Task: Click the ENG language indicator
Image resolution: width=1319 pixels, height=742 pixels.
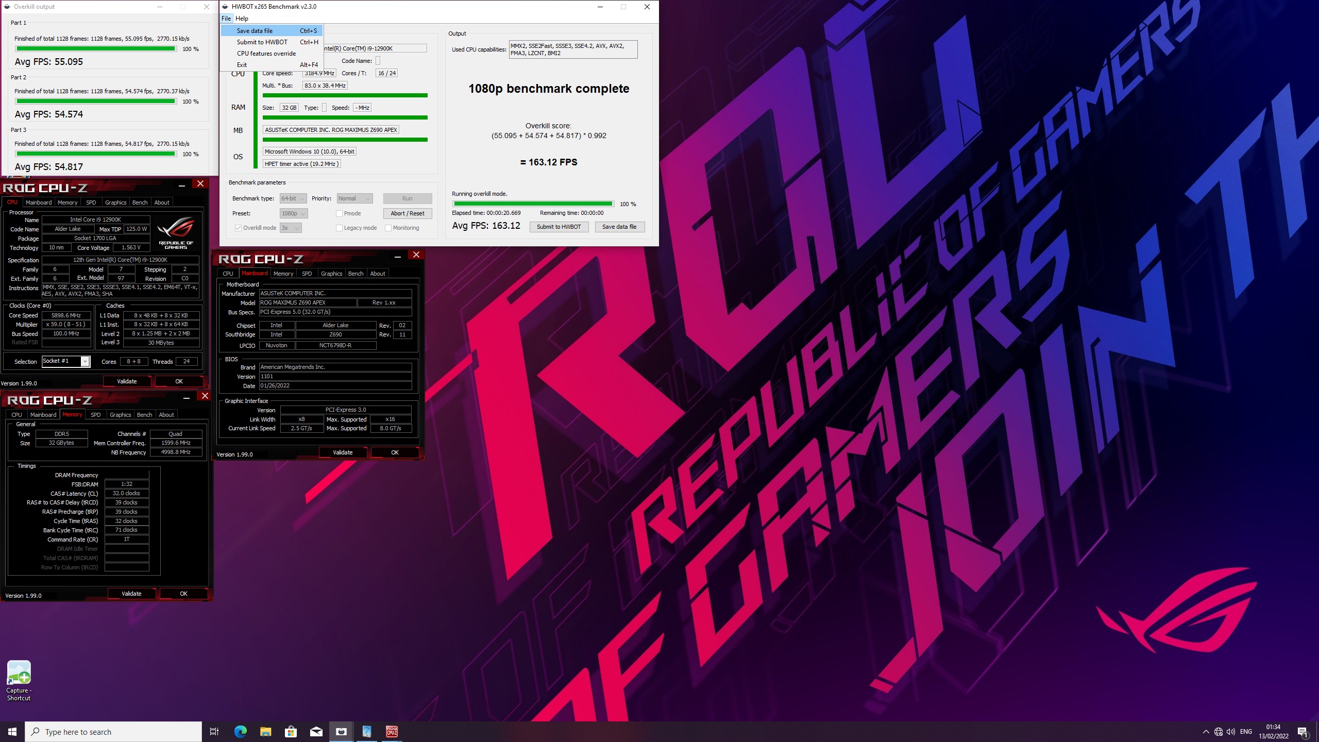Action: tap(1246, 732)
